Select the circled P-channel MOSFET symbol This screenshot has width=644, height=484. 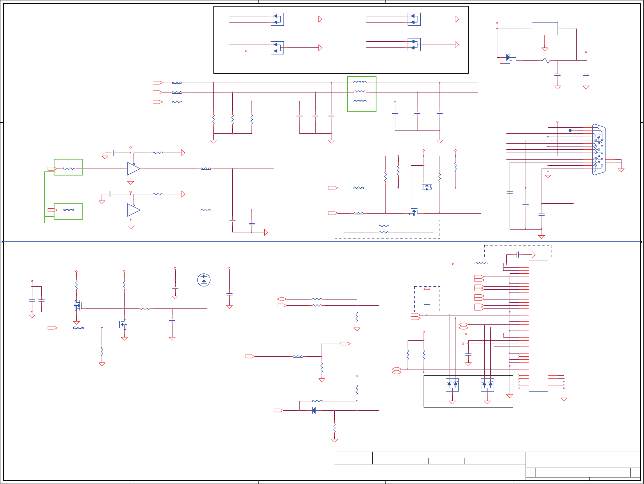[204, 280]
